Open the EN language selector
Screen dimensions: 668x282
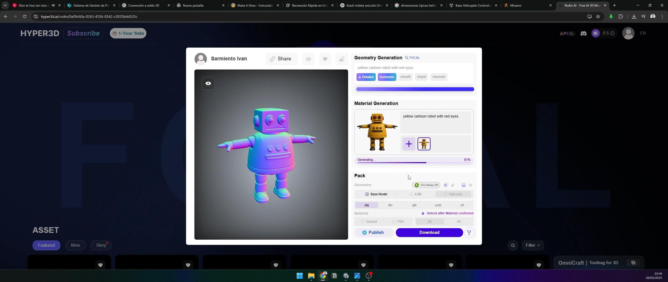click(x=643, y=33)
